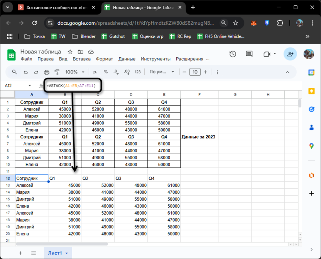Open the Вставка menu
The image size is (321, 259).
click(81, 59)
